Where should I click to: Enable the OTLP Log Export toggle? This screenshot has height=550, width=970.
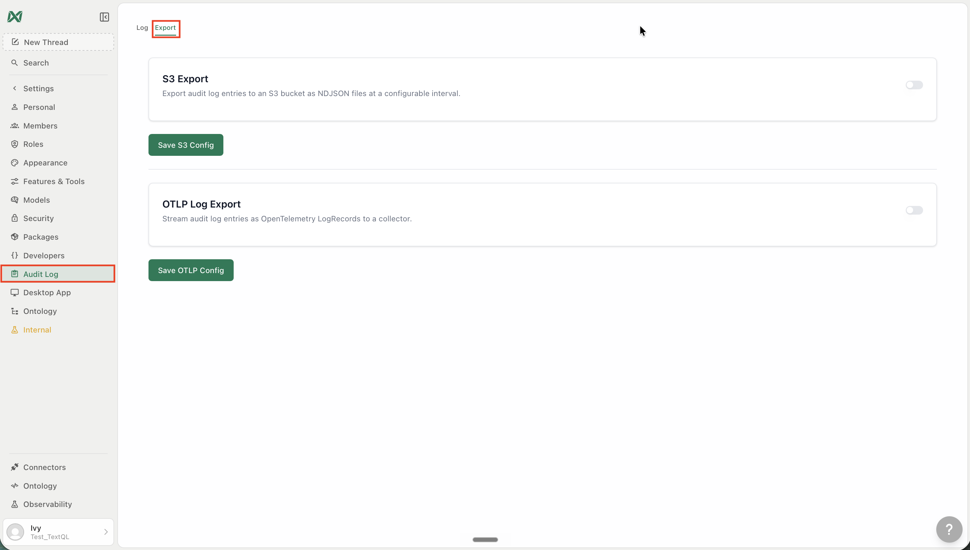pyautogui.click(x=914, y=210)
